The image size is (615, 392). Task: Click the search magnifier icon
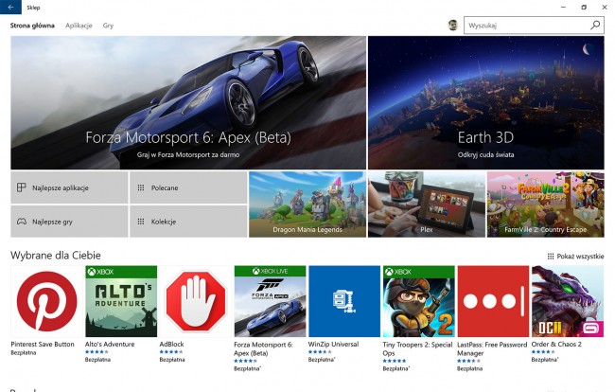(x=595, y=26)
